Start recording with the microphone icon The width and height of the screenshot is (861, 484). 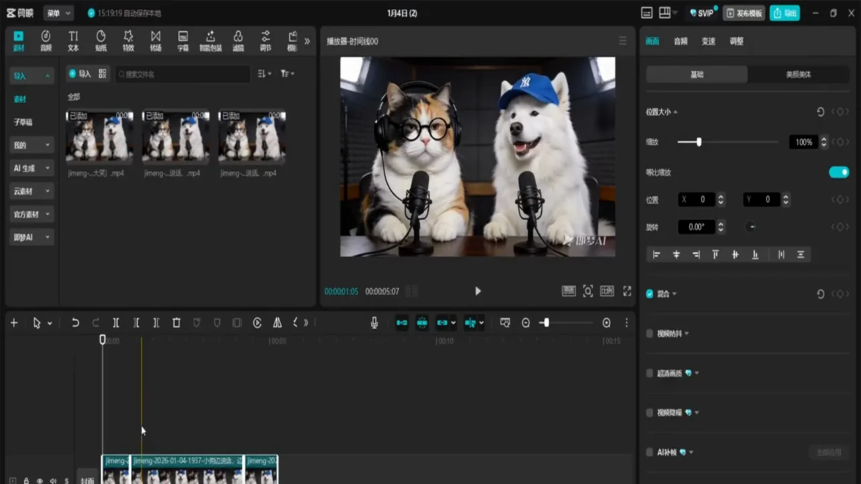[x=374, y=323]
